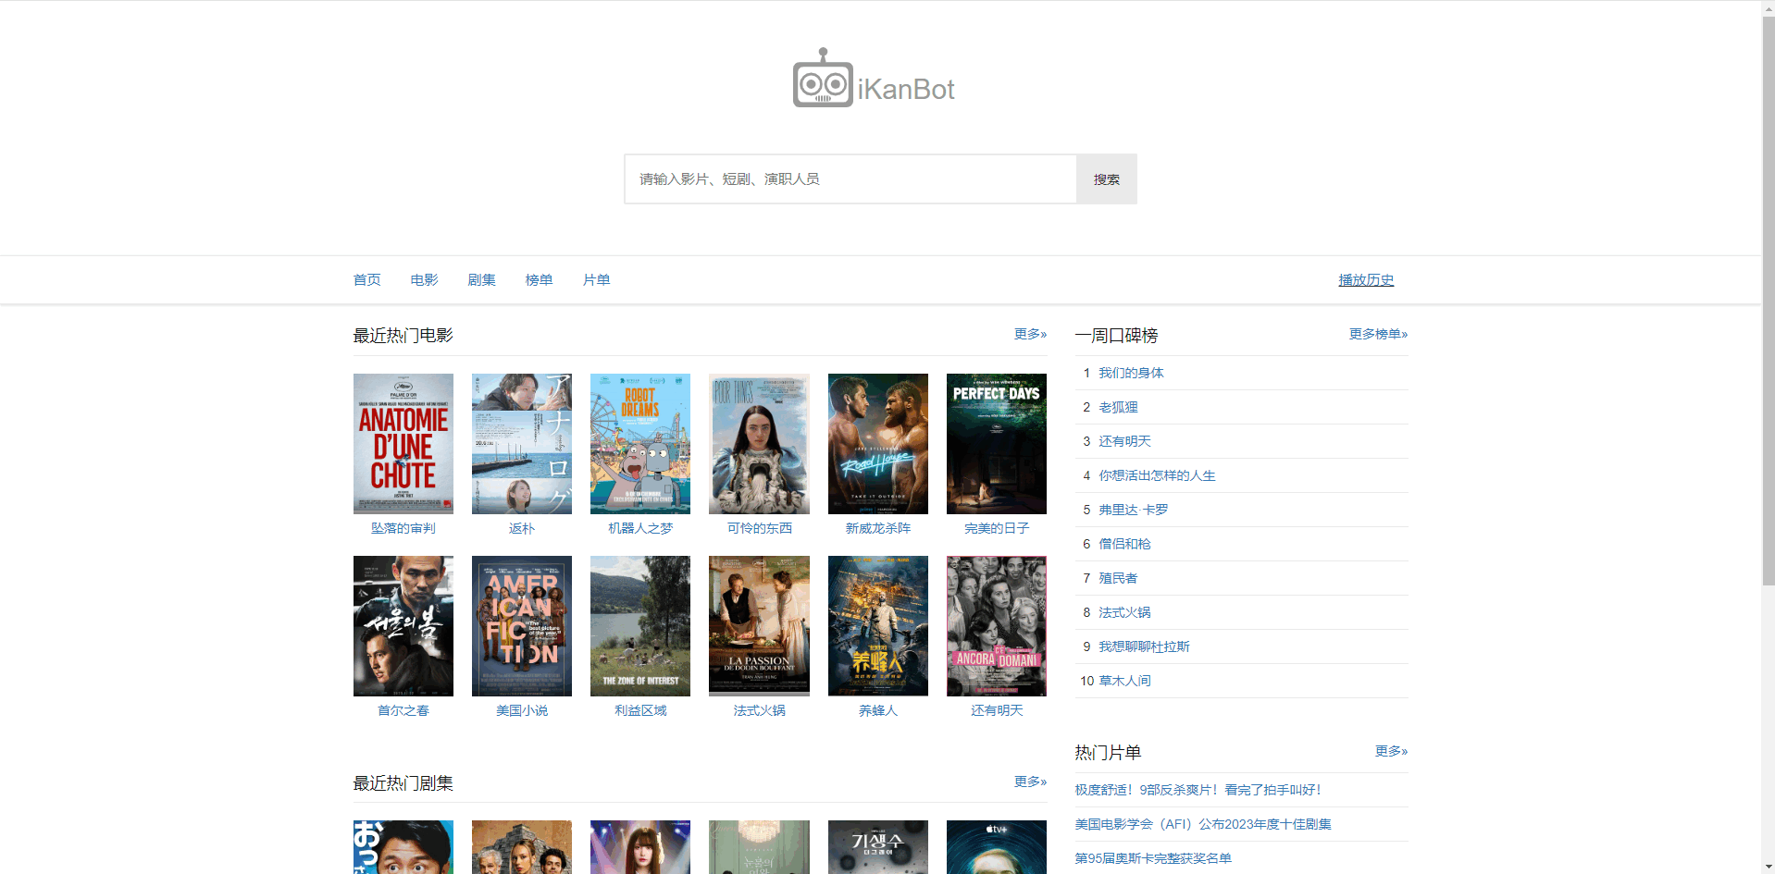Open rank 1 我们的身体
The height and width of the screenshot is (874, 1775).
coord(1131,373)
